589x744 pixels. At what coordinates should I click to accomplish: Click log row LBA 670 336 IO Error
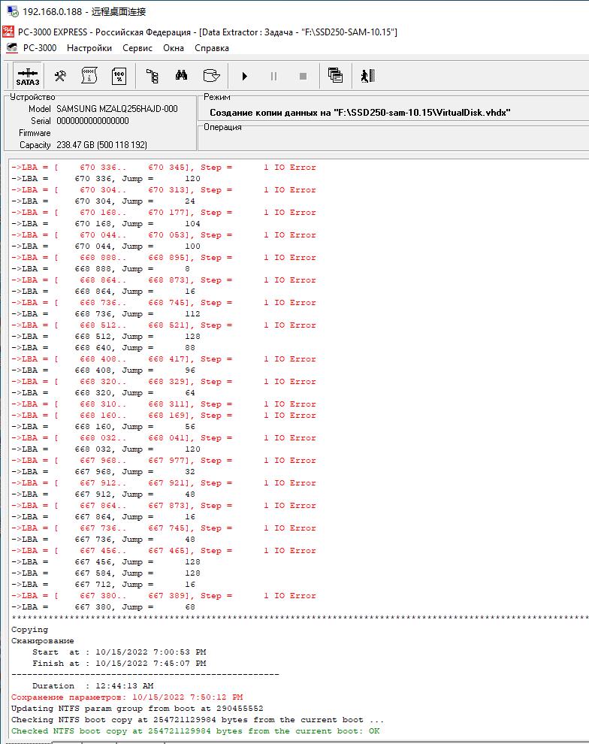(x=164, y=167)
